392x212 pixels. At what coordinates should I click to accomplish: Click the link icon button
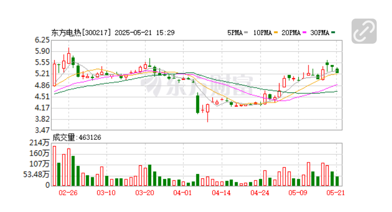(x=364, y=31)
